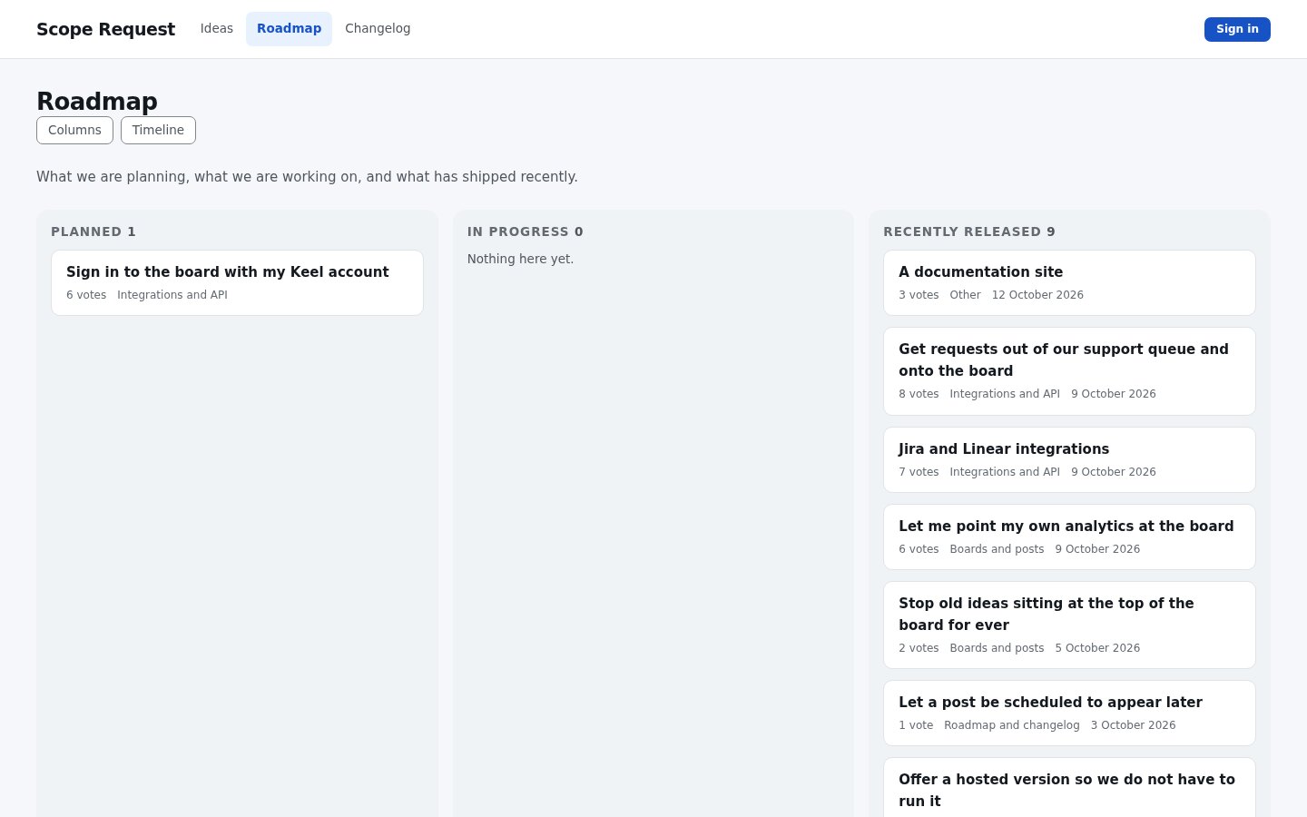Click the 'Other' category label
This screenshot has height=817, width=1307.
tap(965, 295)
